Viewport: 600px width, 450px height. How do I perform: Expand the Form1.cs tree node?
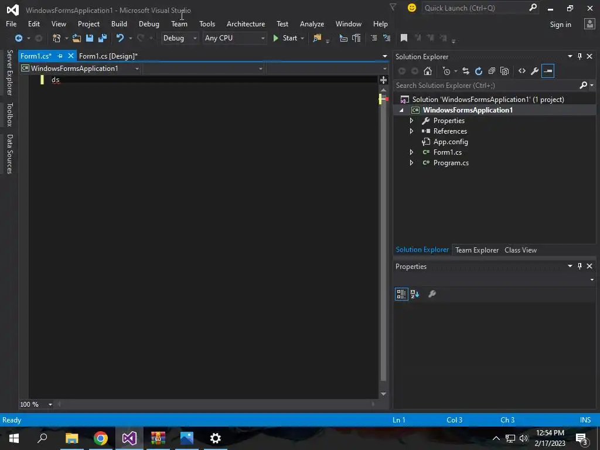(411, 152)
